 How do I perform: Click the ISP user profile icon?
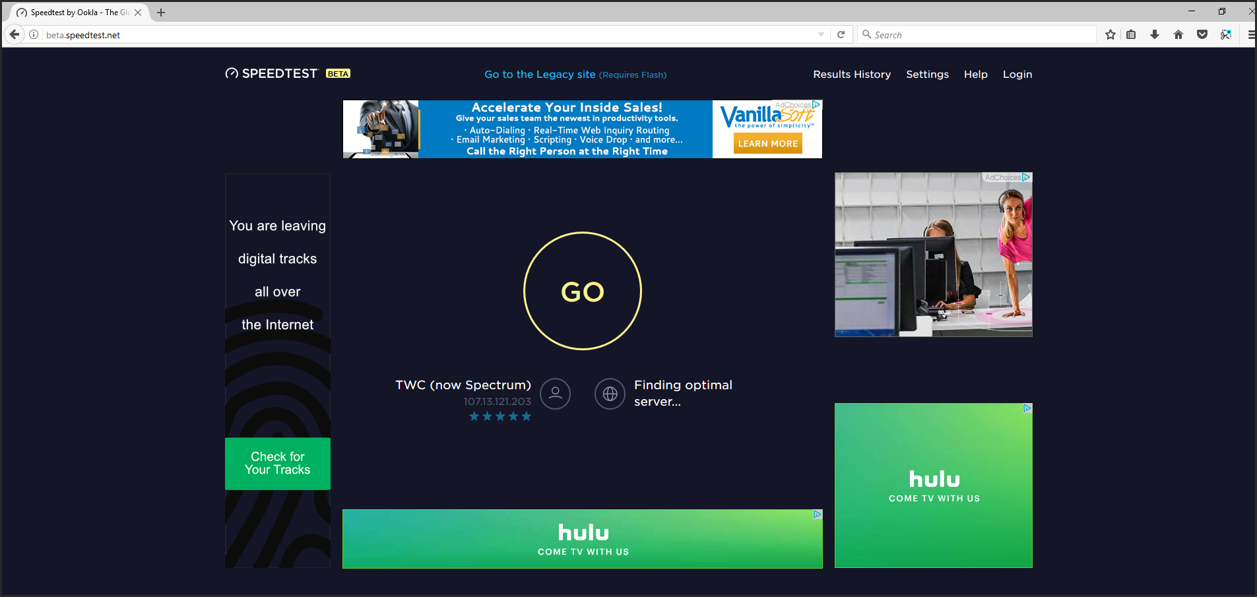[555, 394]
